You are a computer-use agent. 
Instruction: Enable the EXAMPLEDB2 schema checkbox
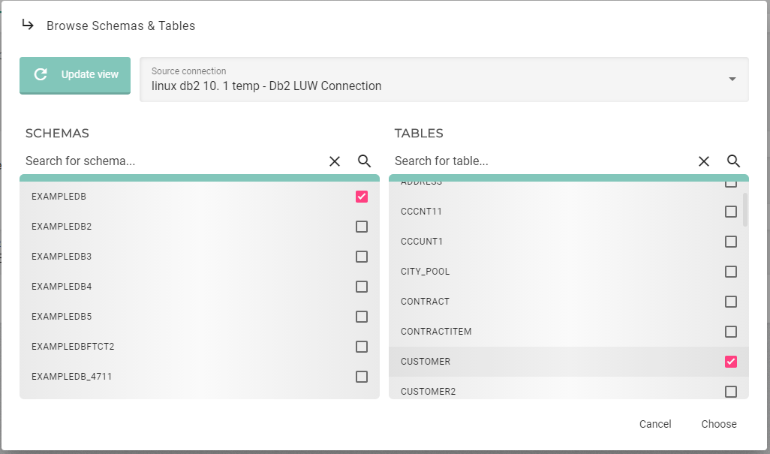361,226
